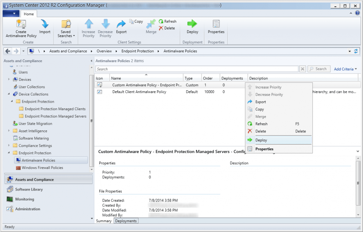Open Saved Searches dropdown in ribbon
The image size is (363, 232).
pyautogui.click(x=66, y=28)
